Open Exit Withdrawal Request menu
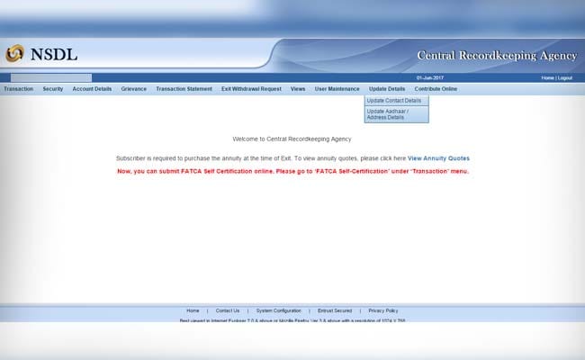The height and width of the screenshot is (360, 585). (x=251, y=89)
